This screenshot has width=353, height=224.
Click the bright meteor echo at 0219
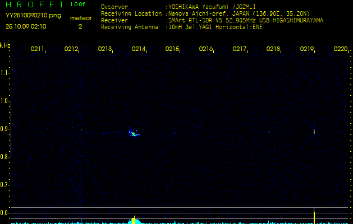click(314, 131)
